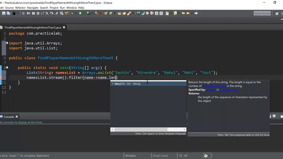The height and width of the screenshot is (159, 283).
Task: Click the 'Writable' status bar entry
Action: tap(130, 156)
